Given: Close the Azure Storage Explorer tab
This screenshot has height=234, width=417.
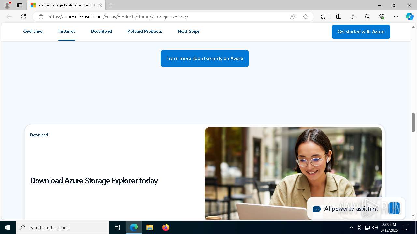Looking at the screenshot, I should click(100, 5).
